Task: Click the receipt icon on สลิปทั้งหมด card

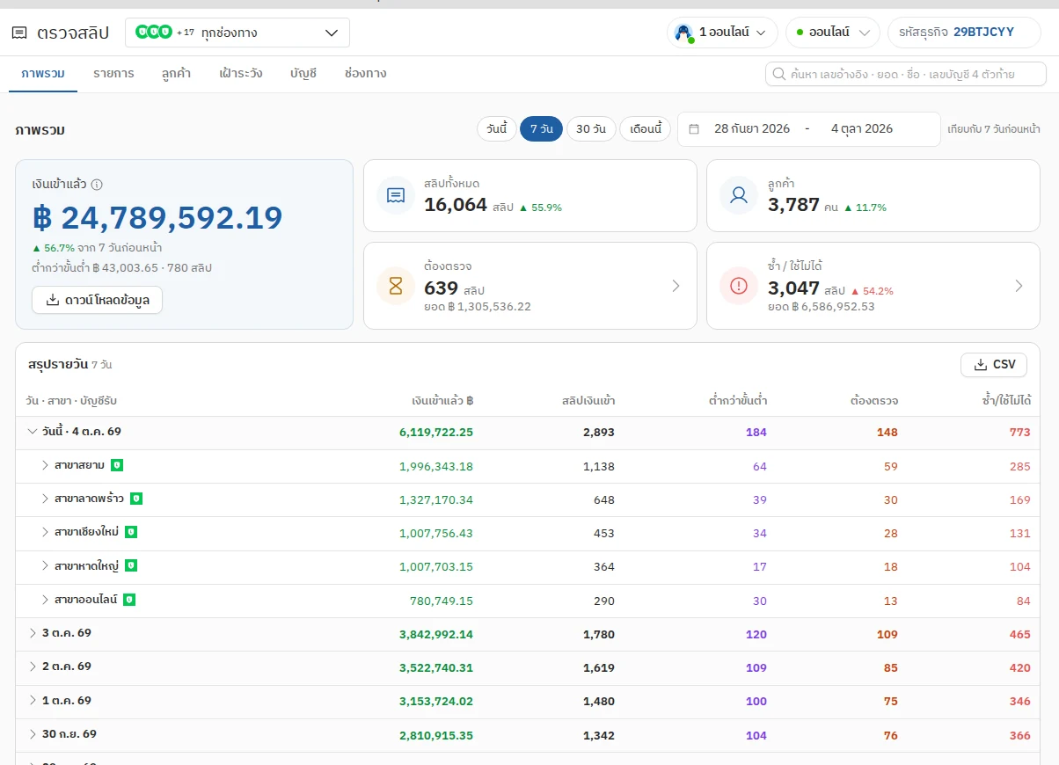Action: (396, 195)
